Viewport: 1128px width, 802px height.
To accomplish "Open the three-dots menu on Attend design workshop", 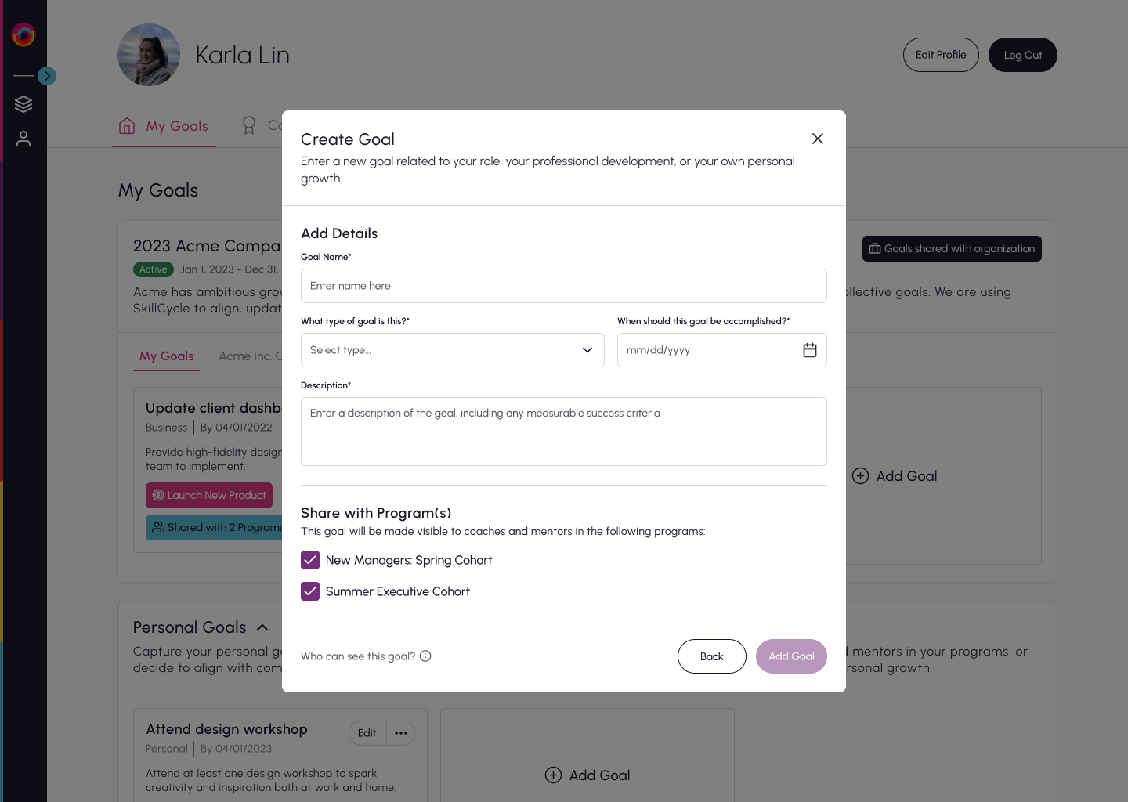I will coord(401,733).
